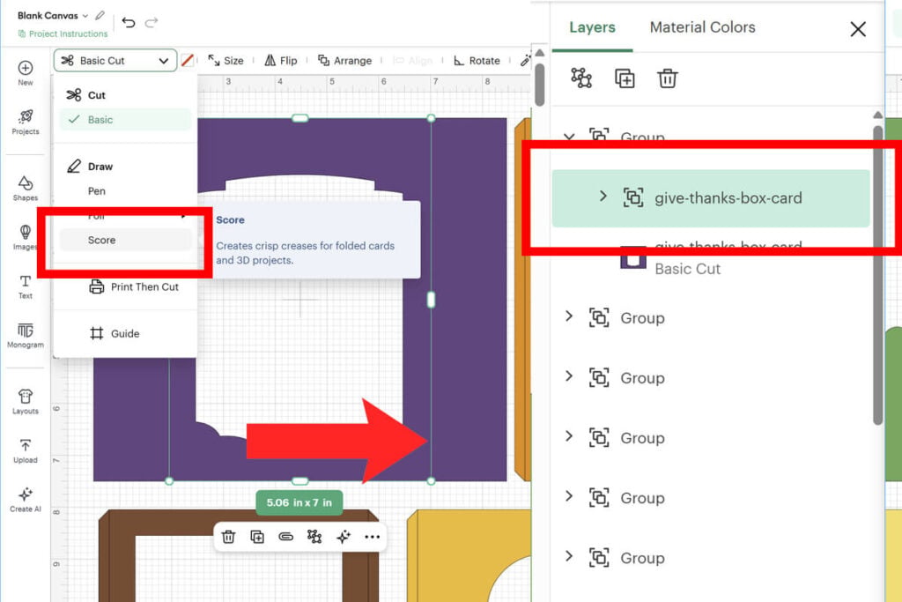Click the Layers panel vertical scrollbar
The image size is (902, 602).
pos(877,274)
